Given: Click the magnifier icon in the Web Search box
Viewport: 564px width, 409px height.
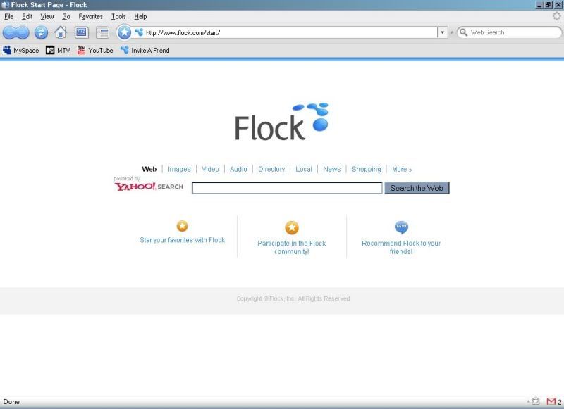Looking at the screenshot, I should (464, 32).
